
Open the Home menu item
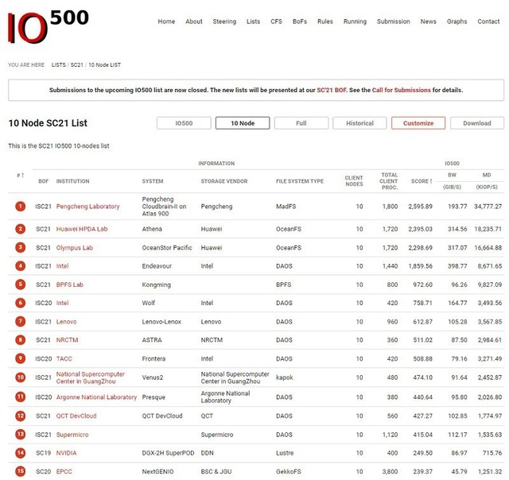166,21
